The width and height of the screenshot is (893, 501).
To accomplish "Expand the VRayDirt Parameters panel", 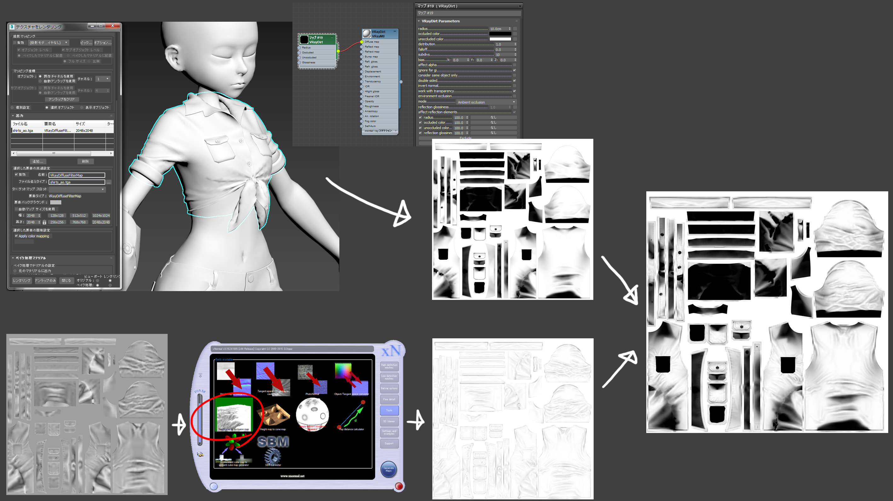I will [x=418, y=20].
